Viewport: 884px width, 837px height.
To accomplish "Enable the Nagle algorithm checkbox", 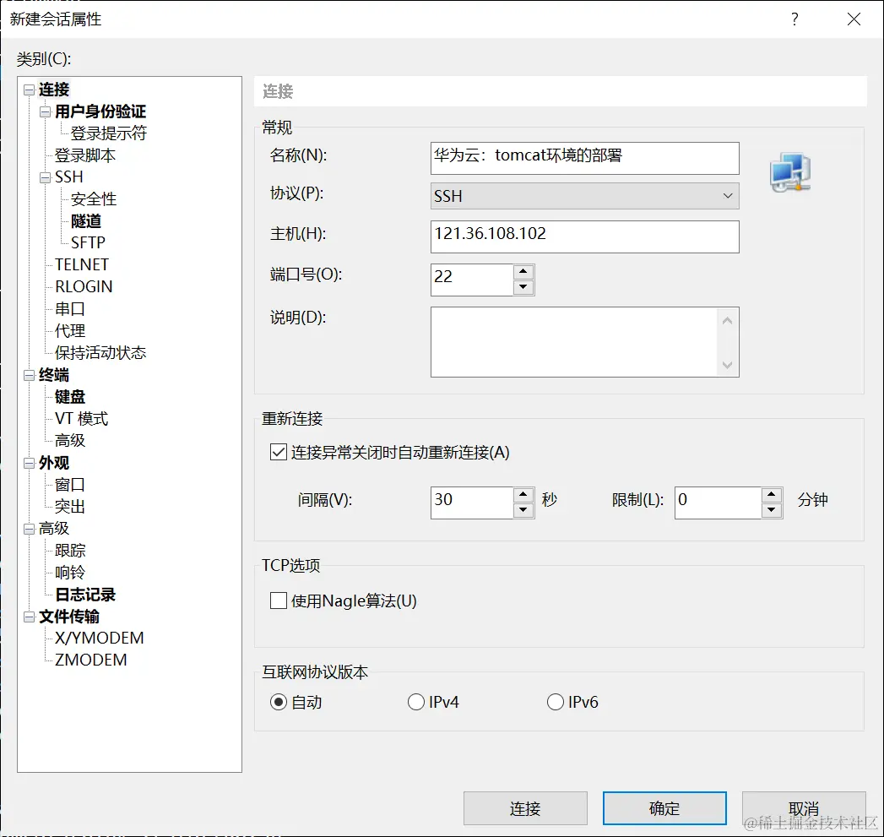I will (278, 601).
